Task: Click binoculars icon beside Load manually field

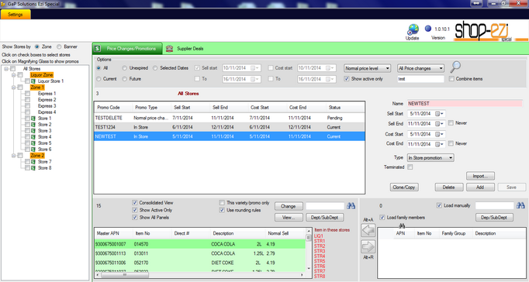Action: (520, 205)
